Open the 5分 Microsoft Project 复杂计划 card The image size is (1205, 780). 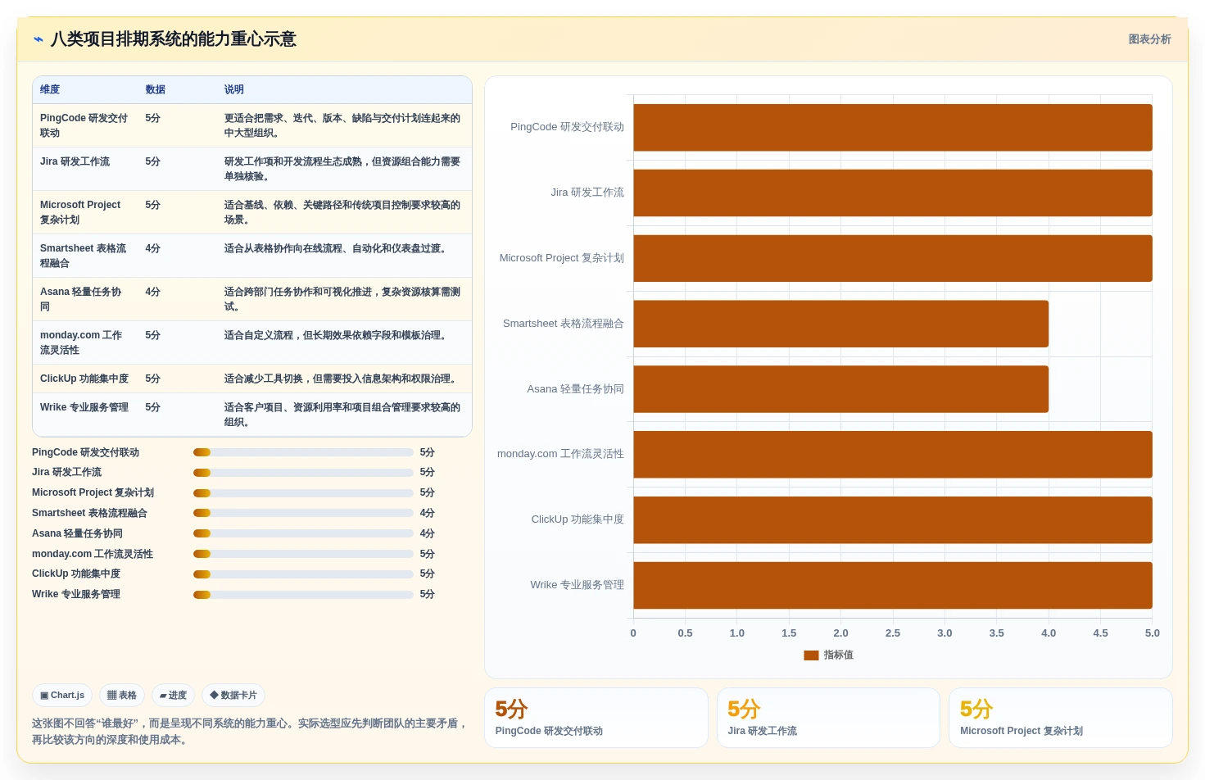tap(1061, 718)
